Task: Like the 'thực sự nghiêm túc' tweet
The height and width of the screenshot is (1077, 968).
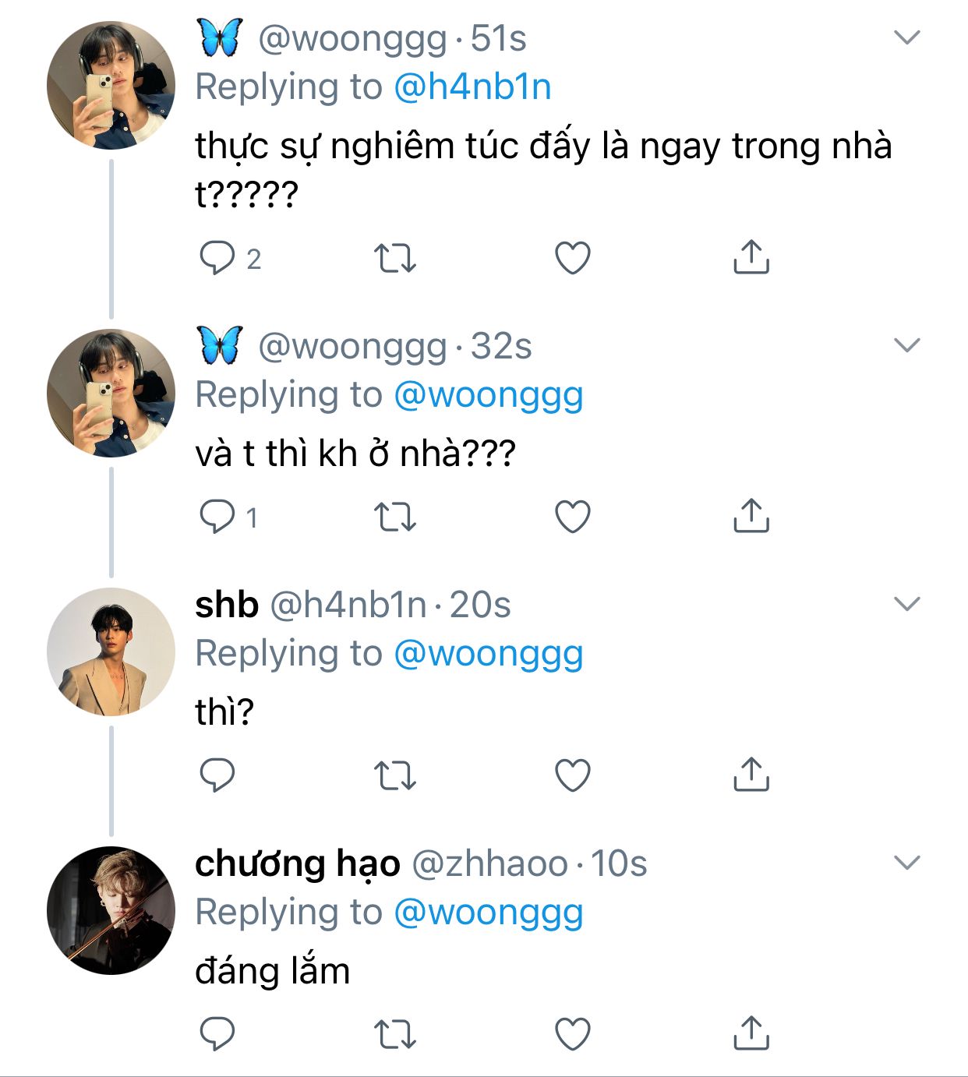Action: pos(573,258)
